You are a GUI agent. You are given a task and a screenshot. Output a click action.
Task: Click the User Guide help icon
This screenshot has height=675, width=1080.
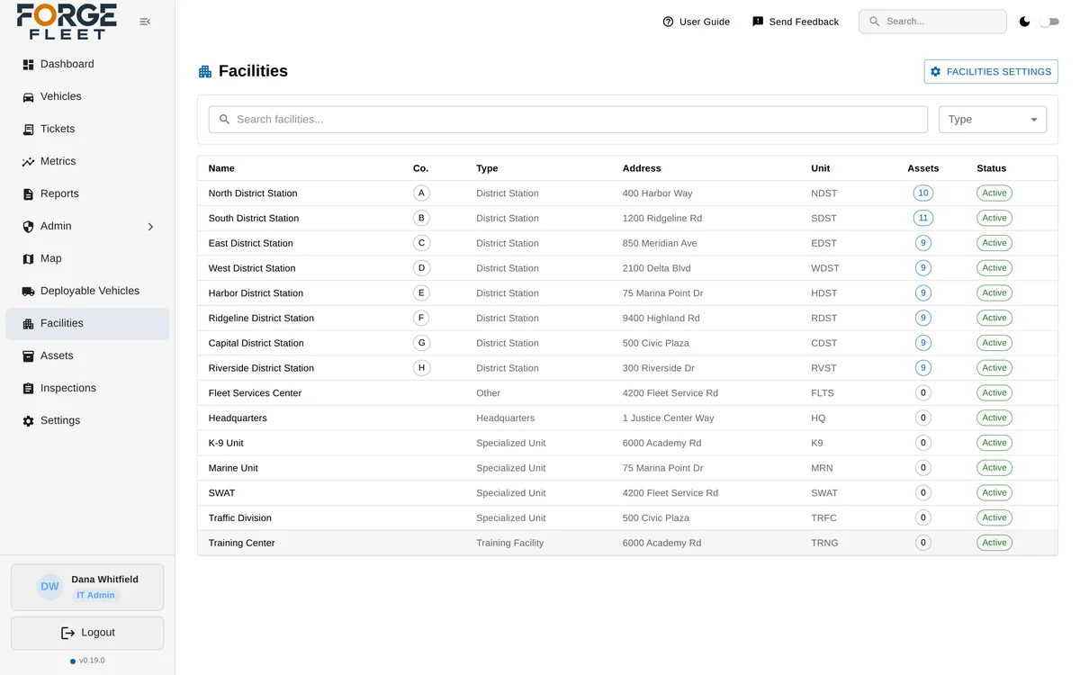[x=668, y=22]
